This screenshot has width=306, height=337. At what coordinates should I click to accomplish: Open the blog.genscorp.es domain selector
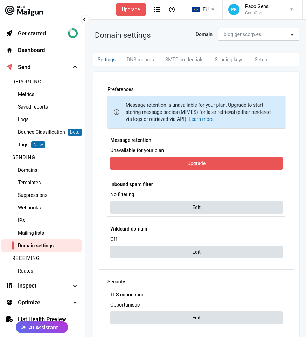click(x=258, y=34)
